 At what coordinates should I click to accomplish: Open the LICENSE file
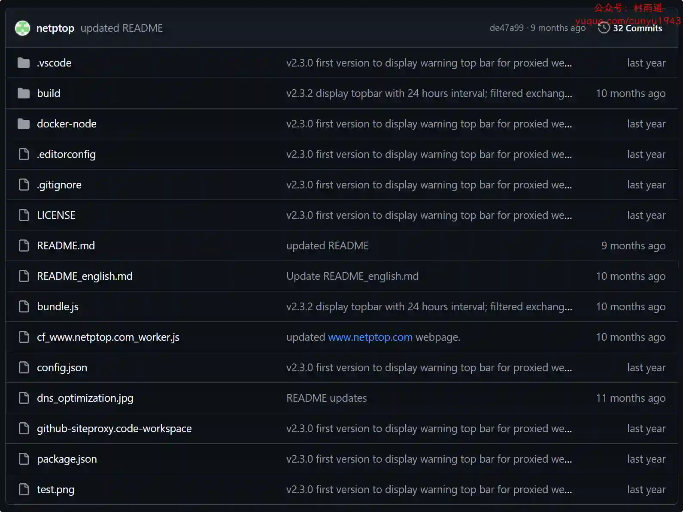tap(56, 215)
